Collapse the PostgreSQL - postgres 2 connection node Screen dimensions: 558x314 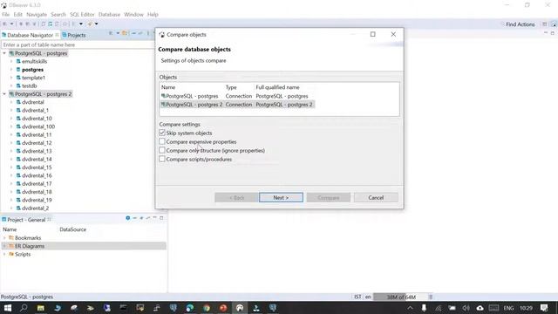[x=4, y=94]
